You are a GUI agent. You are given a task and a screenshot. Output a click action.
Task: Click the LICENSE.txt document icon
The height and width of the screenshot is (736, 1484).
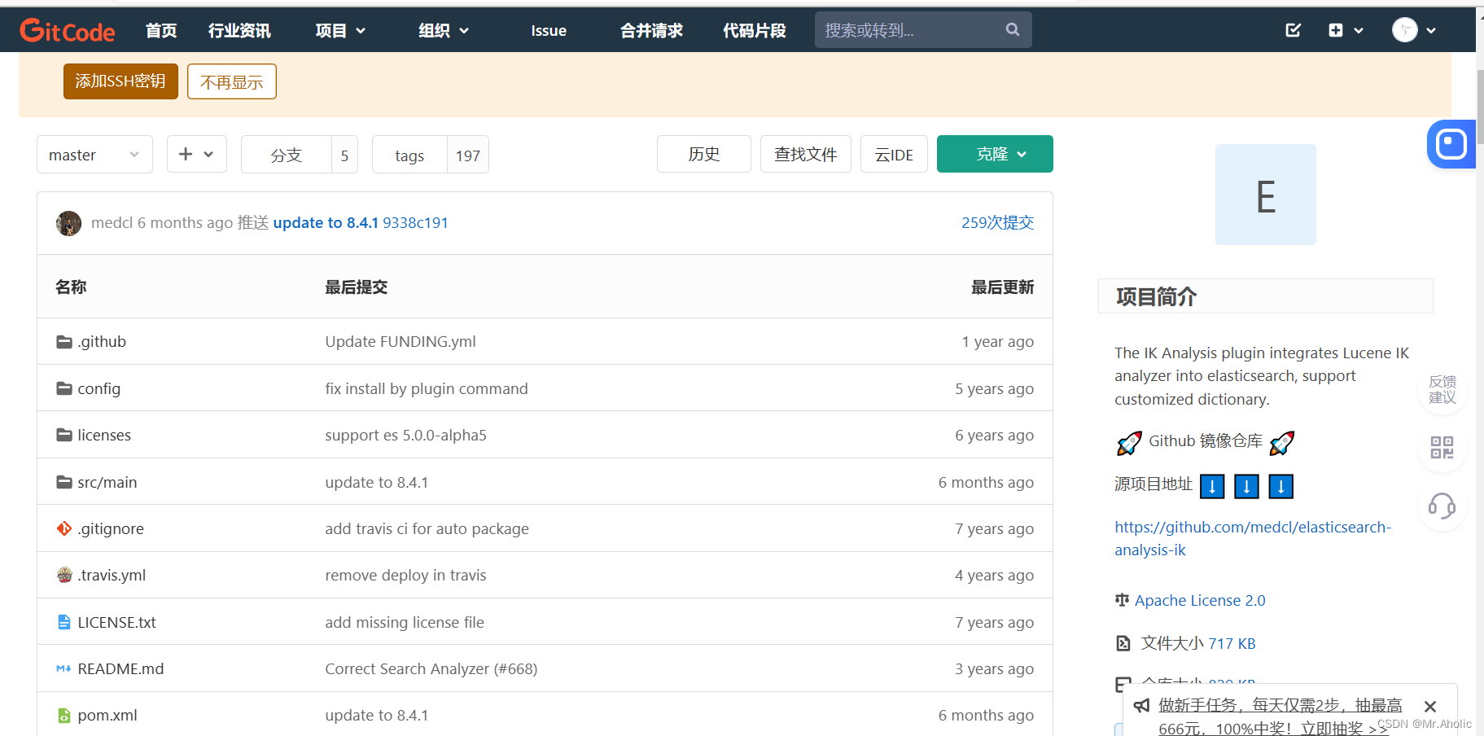point(64,622)
